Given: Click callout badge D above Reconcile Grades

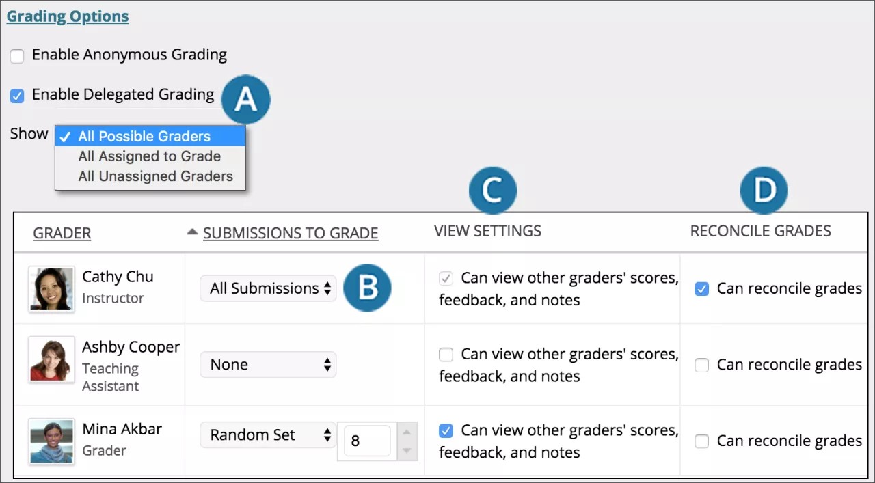Looking at the screenshot, I should coord(764,190).
